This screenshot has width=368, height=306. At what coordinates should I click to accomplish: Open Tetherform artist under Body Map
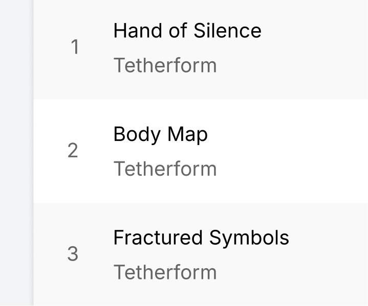(x=165, y=169)
